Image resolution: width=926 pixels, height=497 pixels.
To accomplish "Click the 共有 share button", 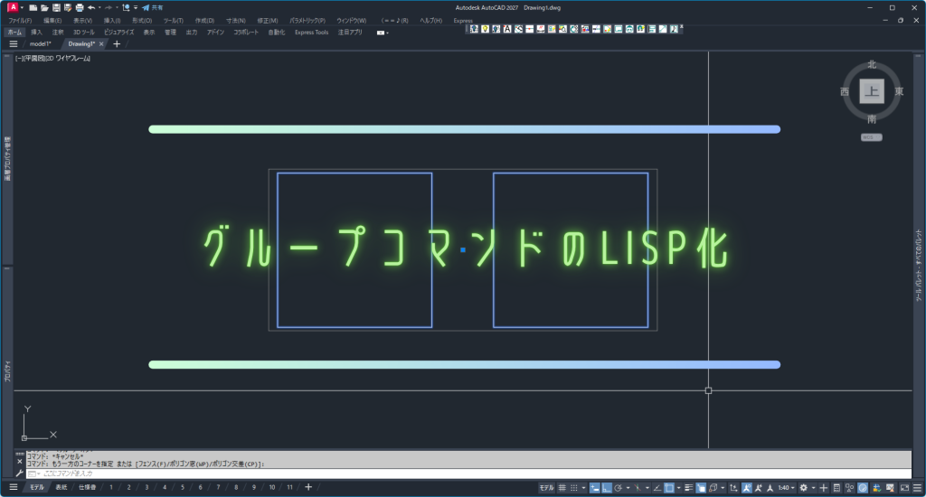I will 152,7.
